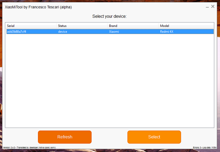Screen dimensions: 220x152
Task: Click the XiaoMiTool title text
Action: coord(38,7)
